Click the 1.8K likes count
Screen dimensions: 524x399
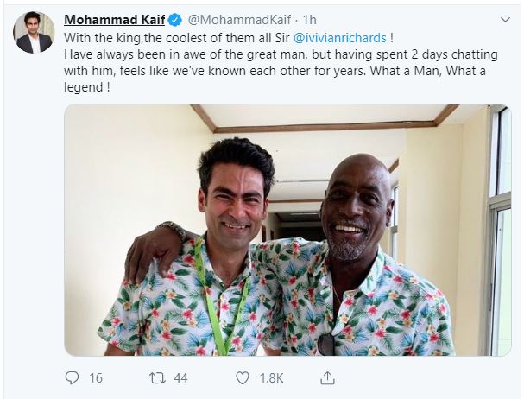coord(271,378)
